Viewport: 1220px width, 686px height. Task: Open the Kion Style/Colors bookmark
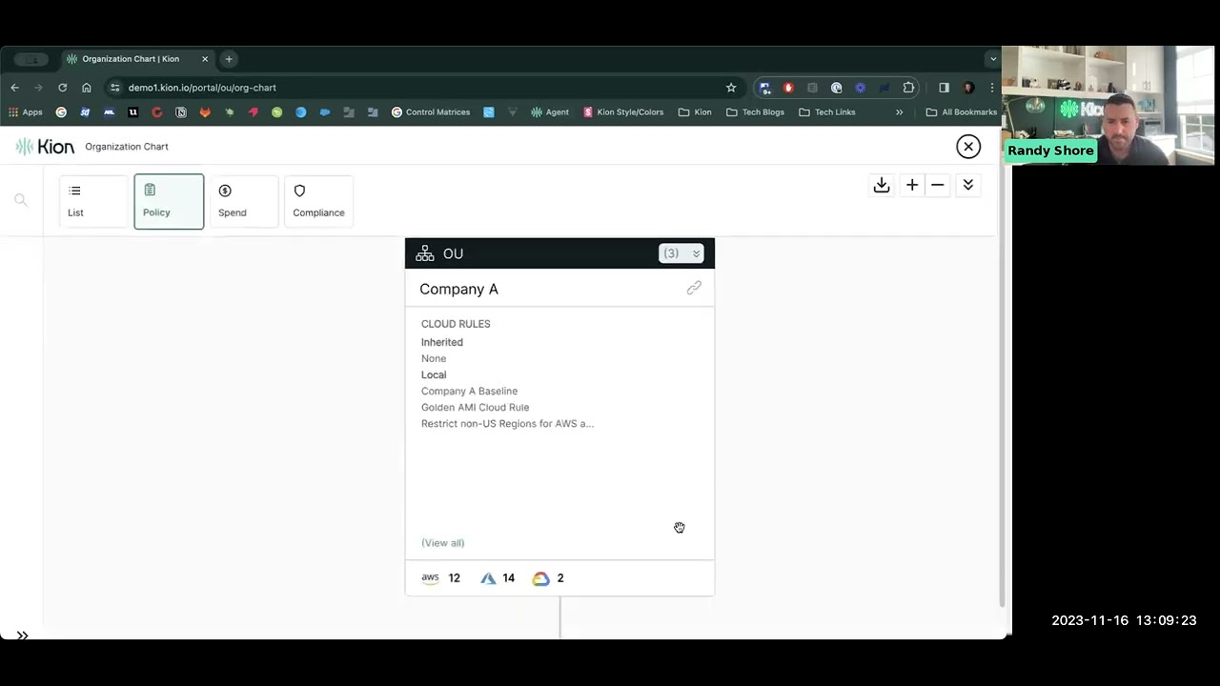623,112
